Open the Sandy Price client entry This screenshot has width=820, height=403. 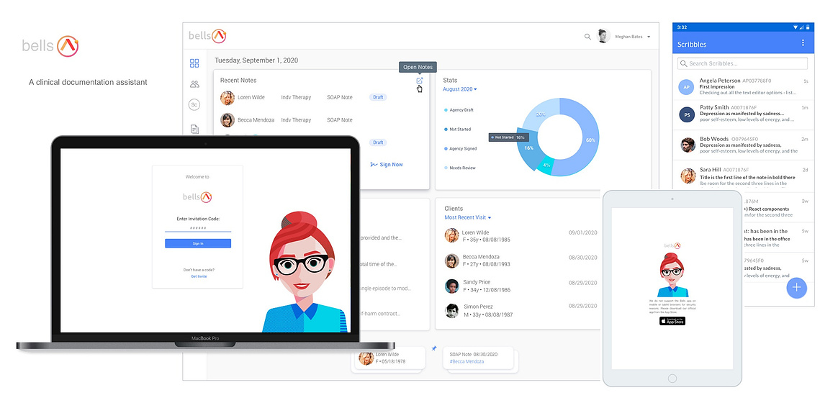click(521, 286)
